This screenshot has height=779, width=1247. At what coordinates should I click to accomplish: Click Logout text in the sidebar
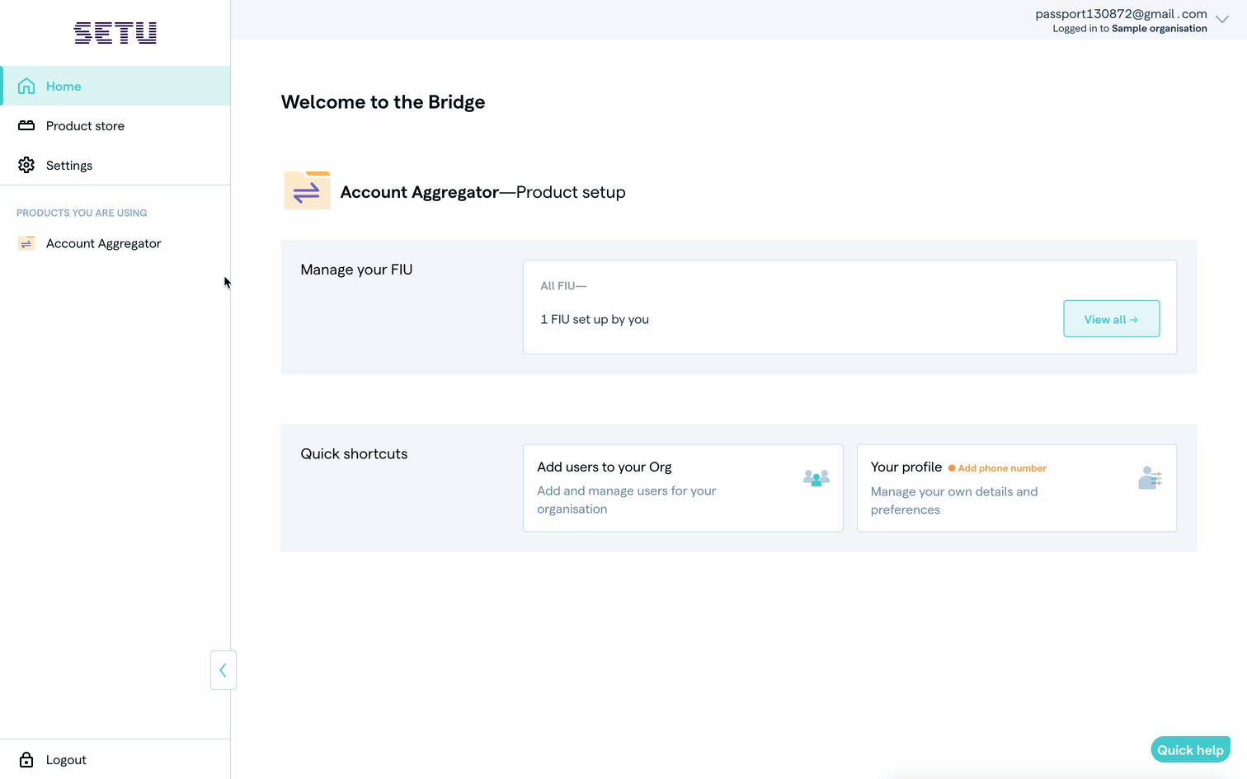[x=66, y=759]
